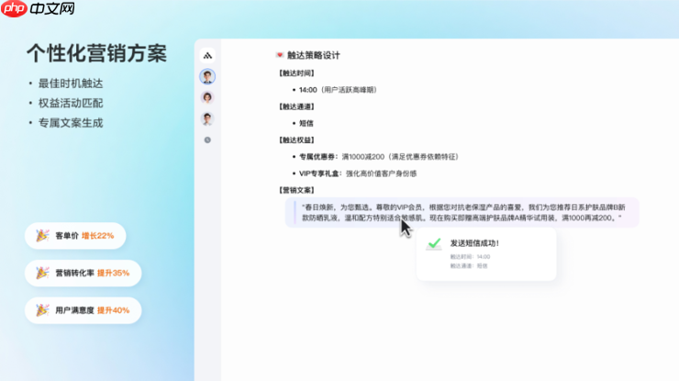Click the 权益活动匹配 bullet
The image size is (679, 381).
pyautogui.click(x=71, y=103)
